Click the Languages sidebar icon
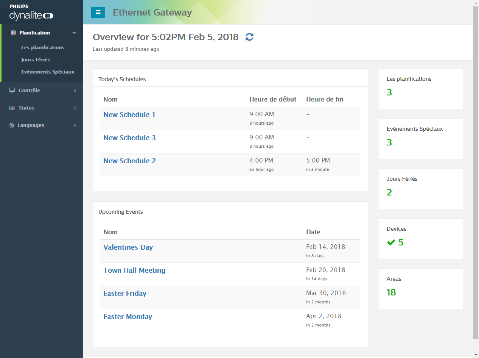 [12, 125]
